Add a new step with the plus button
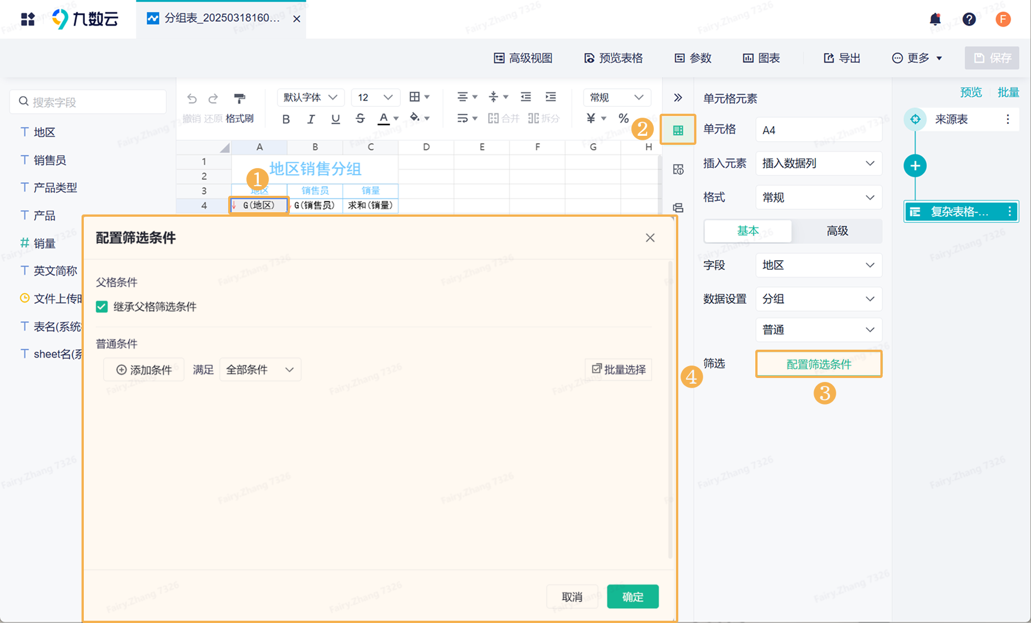The height and width of the screenshot is (623, 1031). pyautogui.click(x=915, y=166)
